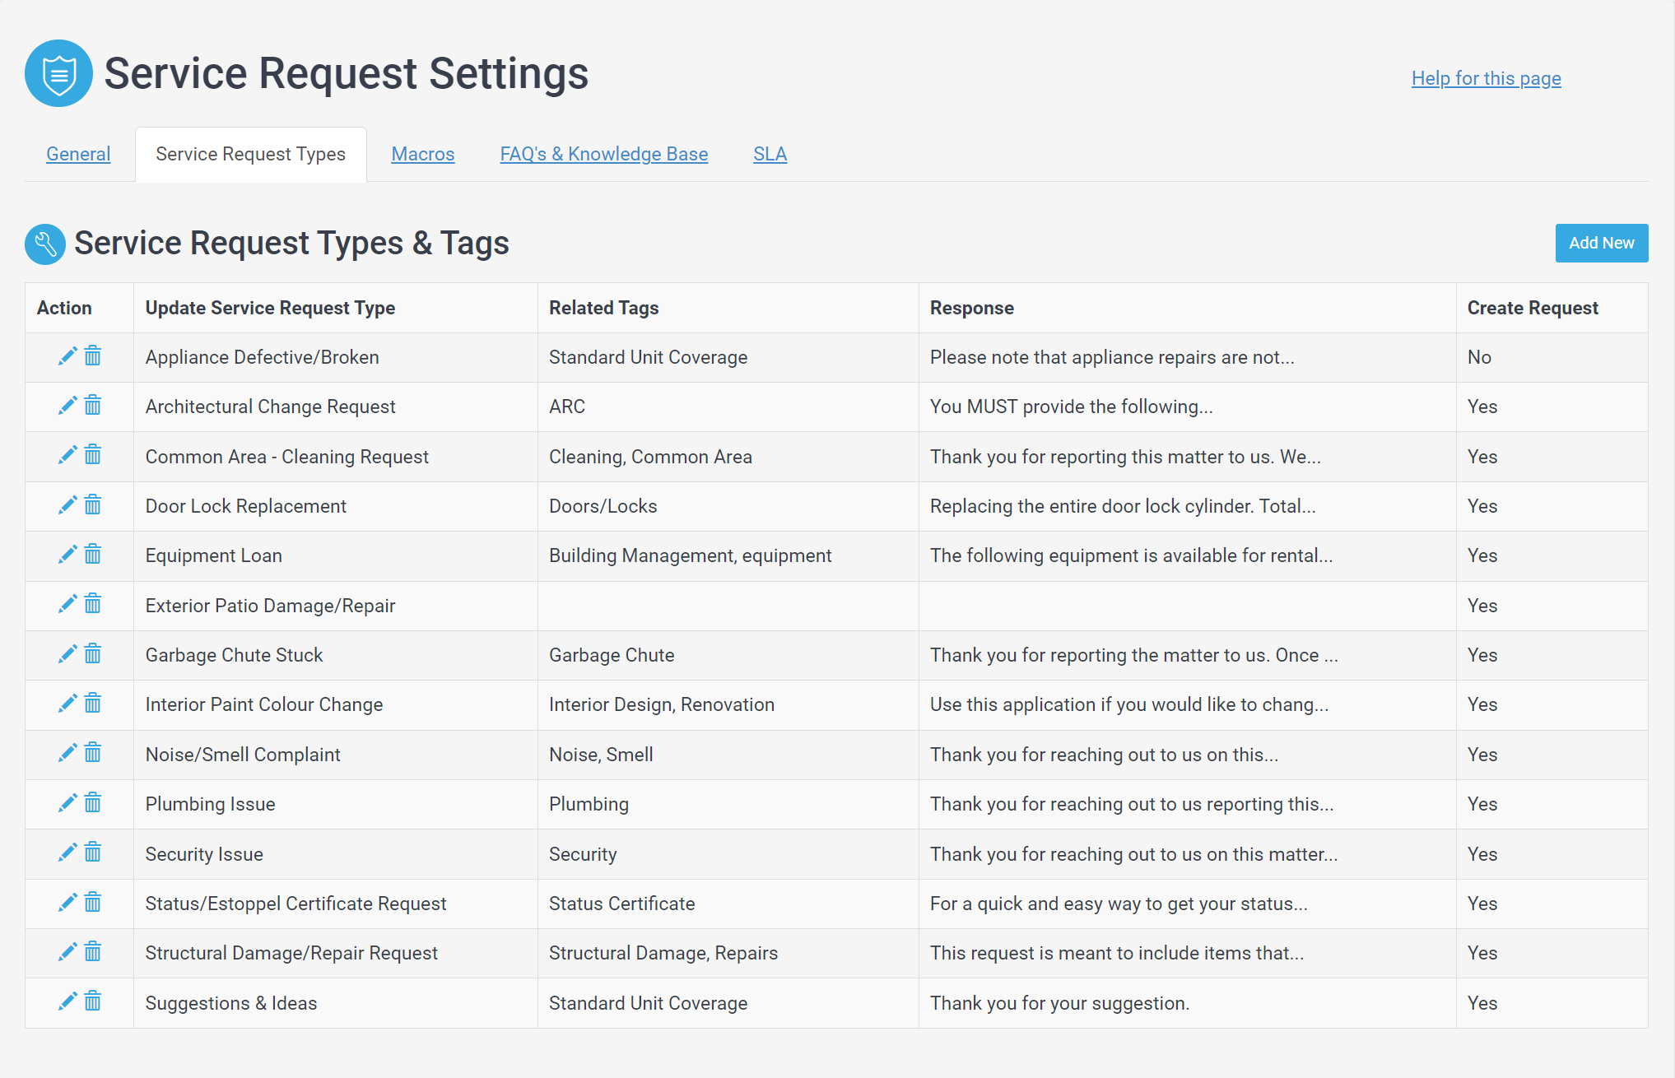Edit the Suggestions & Ideas request type

coord(67,1002)
